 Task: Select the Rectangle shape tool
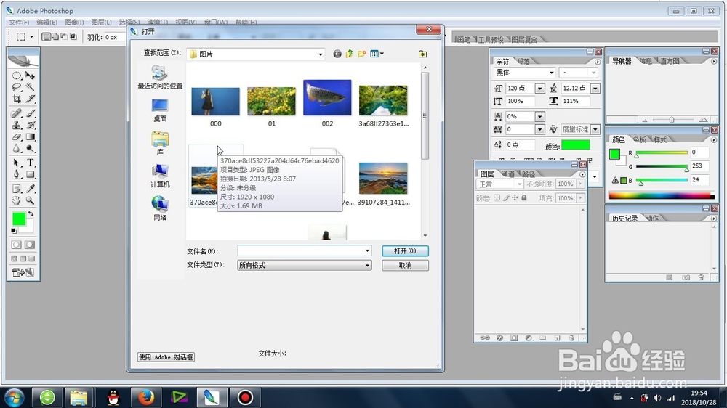30,174
